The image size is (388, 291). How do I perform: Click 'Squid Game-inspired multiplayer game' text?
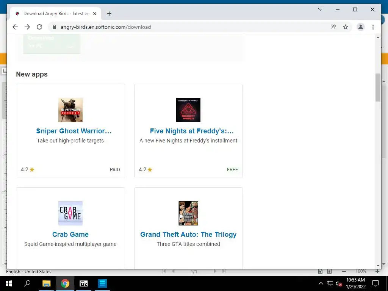[70, 244]
